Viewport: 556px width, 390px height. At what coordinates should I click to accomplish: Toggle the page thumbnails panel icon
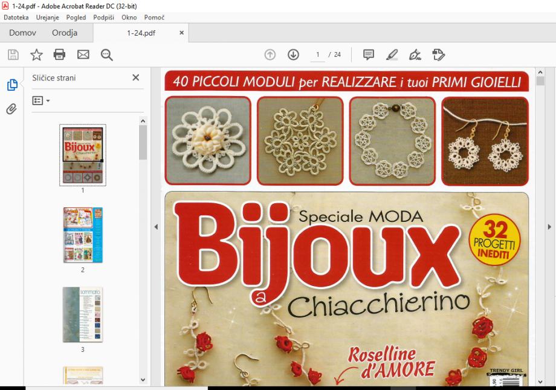pos(12,85)
